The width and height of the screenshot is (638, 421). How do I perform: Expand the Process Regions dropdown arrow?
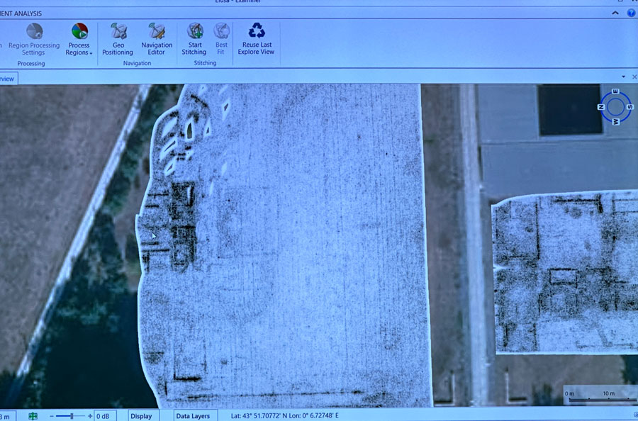pyautogui.click(x=91, y=53)
